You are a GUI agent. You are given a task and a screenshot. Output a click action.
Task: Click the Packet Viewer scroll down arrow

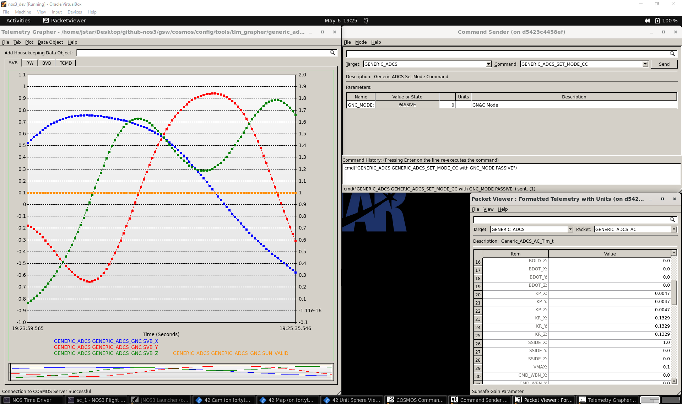674,381
